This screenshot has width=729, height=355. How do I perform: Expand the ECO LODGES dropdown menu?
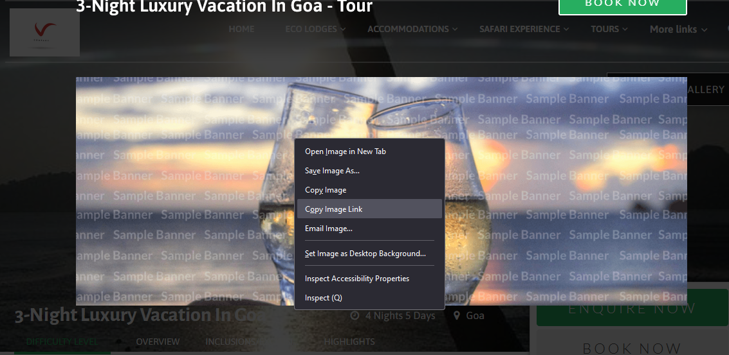[343, 30]
